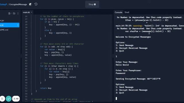Open the options menu of the selected .kt file
Image resolution: width=184 pixels, height=103 pixels.
(18, 25)
